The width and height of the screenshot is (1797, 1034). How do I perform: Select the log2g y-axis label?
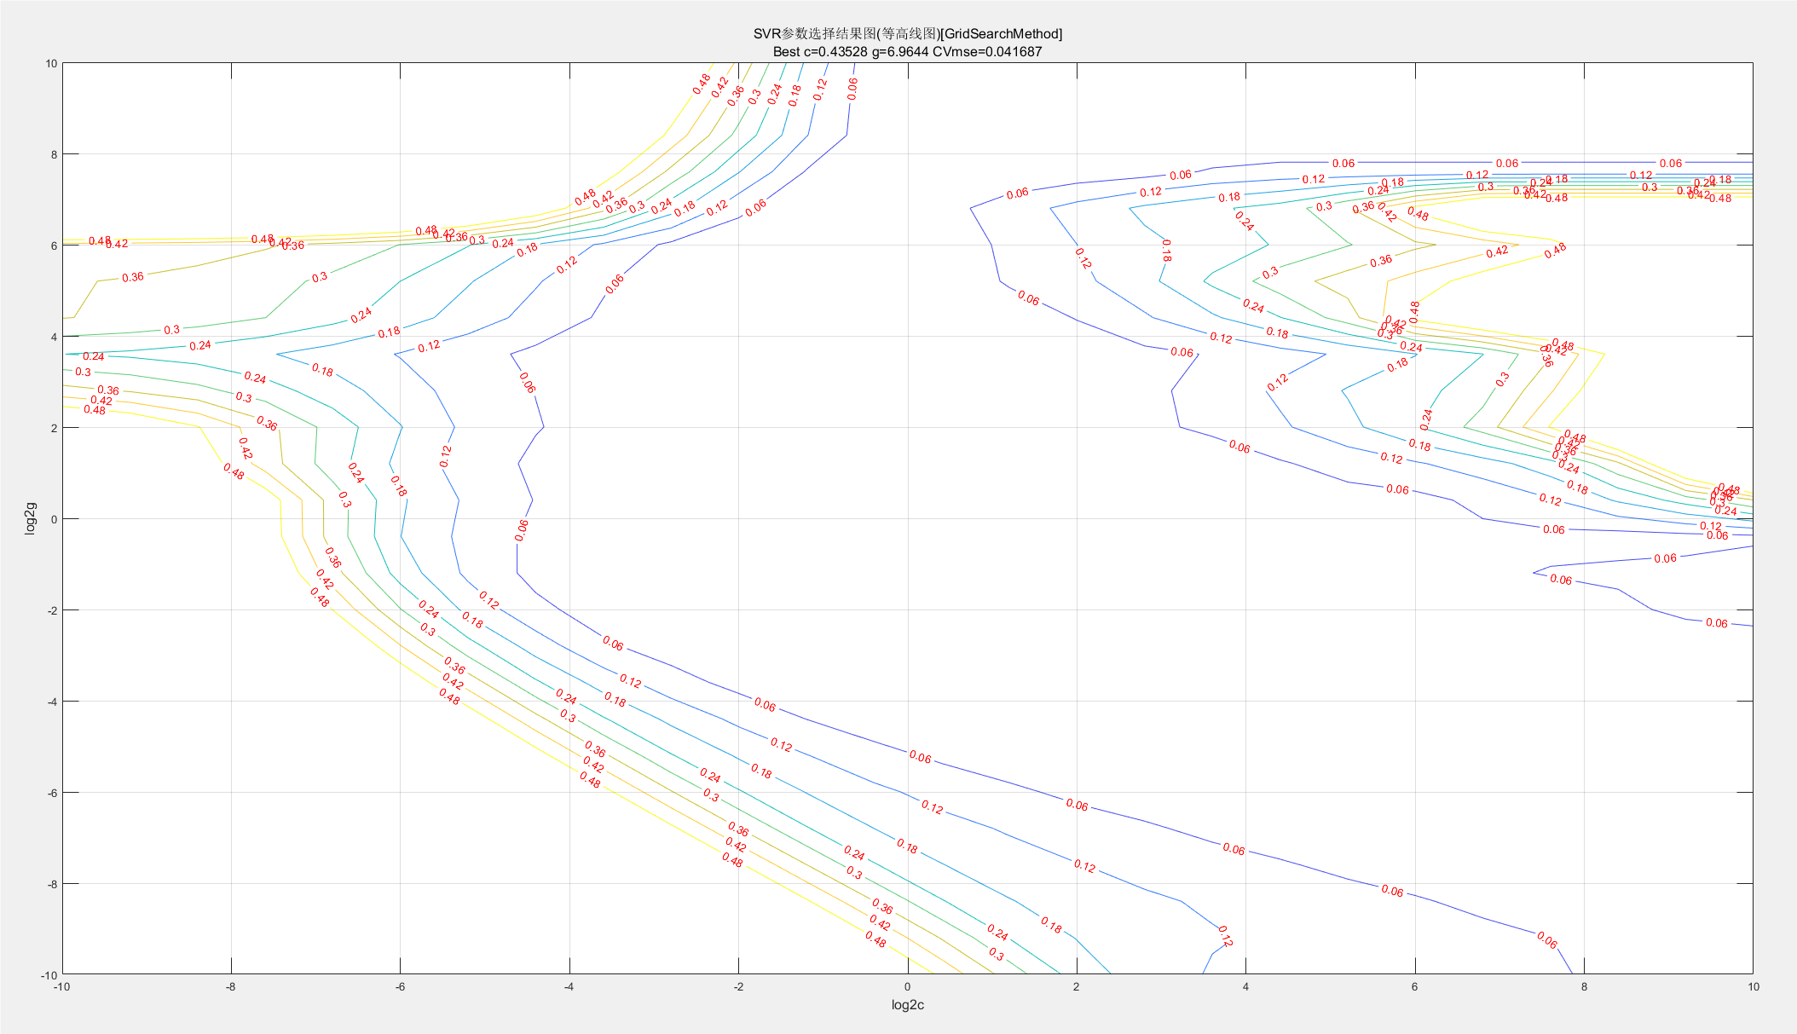[x=31, y=518]
